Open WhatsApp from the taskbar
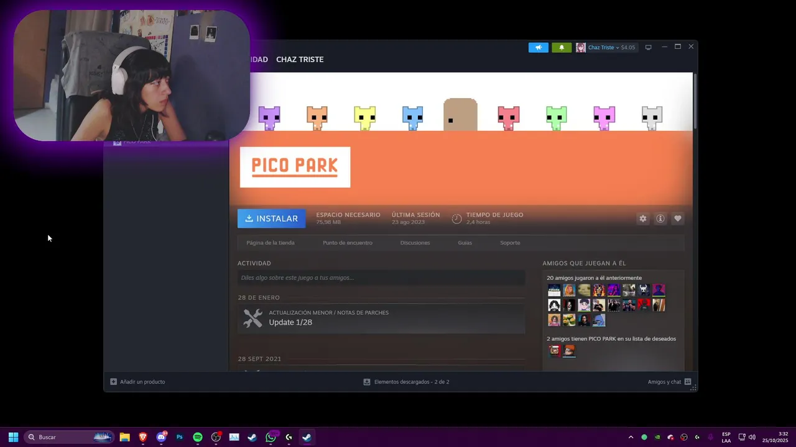The width and height of the screenshot is (796, 447). click(271, 437)
